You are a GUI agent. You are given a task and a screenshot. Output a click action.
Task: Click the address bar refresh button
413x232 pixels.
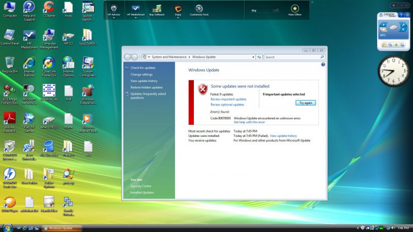pos(259,57)
